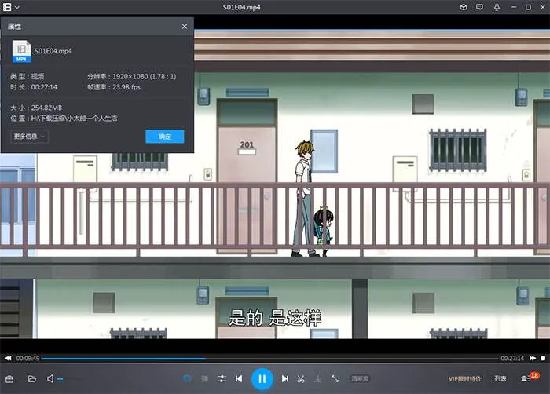Click the S01E04.mp4 title bar text
Viewport: 550px width, 394px height.
(x=242, y=7)
